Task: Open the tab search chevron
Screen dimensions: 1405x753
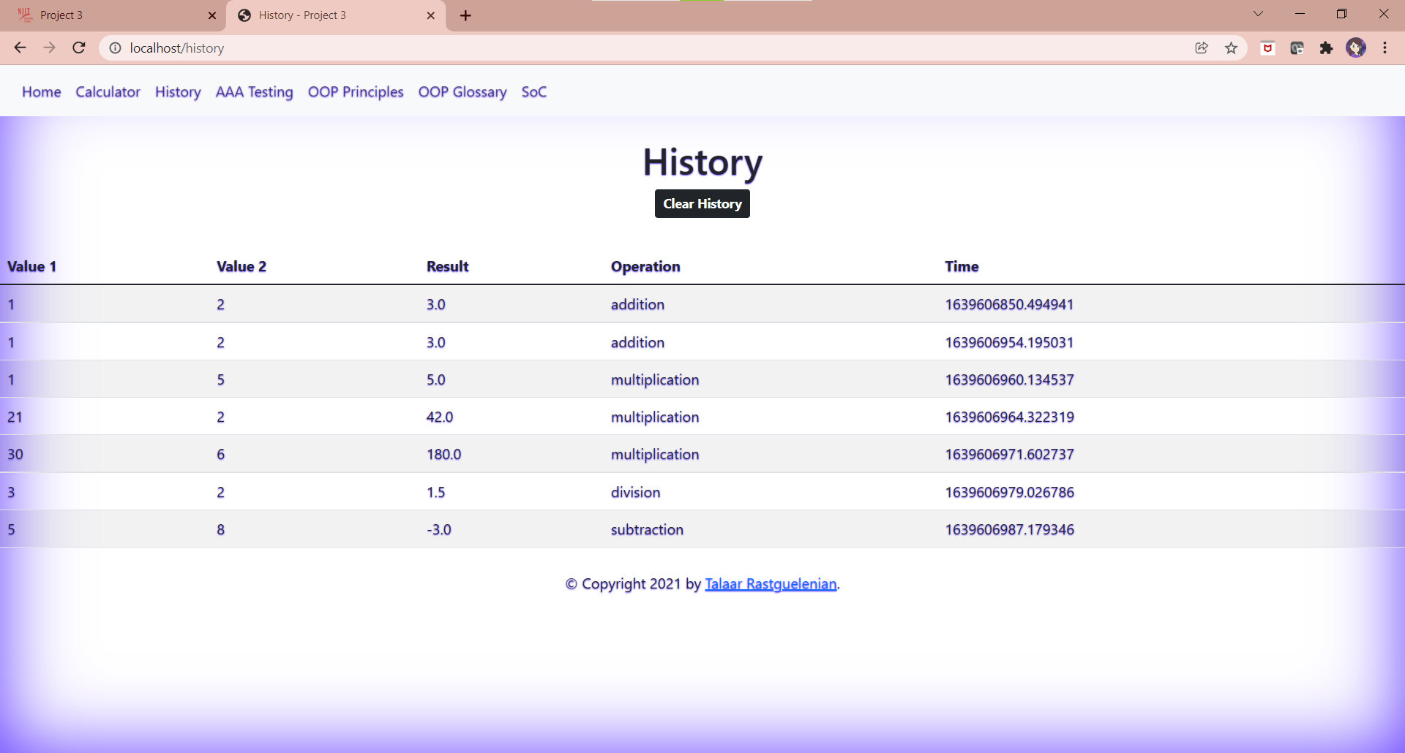Action: click(x=1259, y=13)
